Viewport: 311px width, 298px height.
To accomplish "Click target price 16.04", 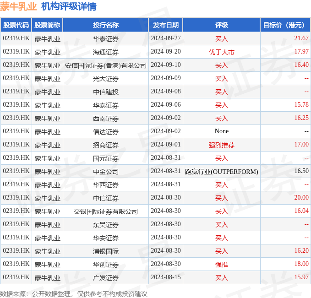I will pyautogui.click(x=301, y=211).
